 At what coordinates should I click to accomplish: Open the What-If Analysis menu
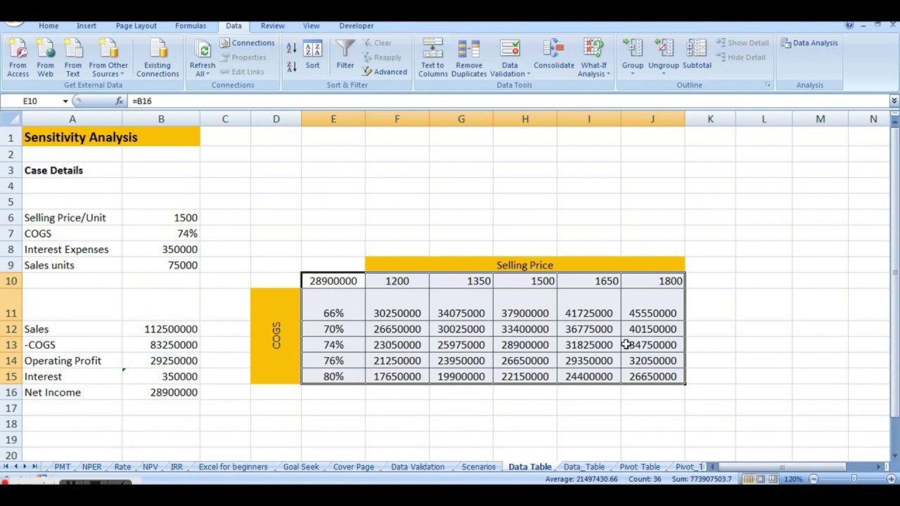594,58
